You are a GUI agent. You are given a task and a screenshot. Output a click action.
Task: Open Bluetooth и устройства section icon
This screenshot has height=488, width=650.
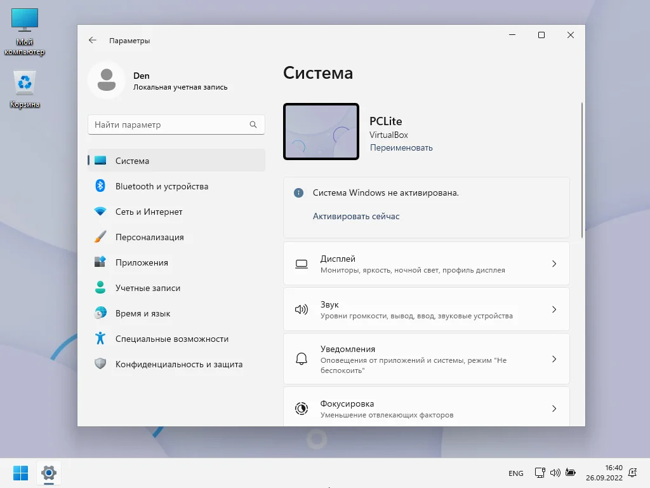[x=100, y=186]
